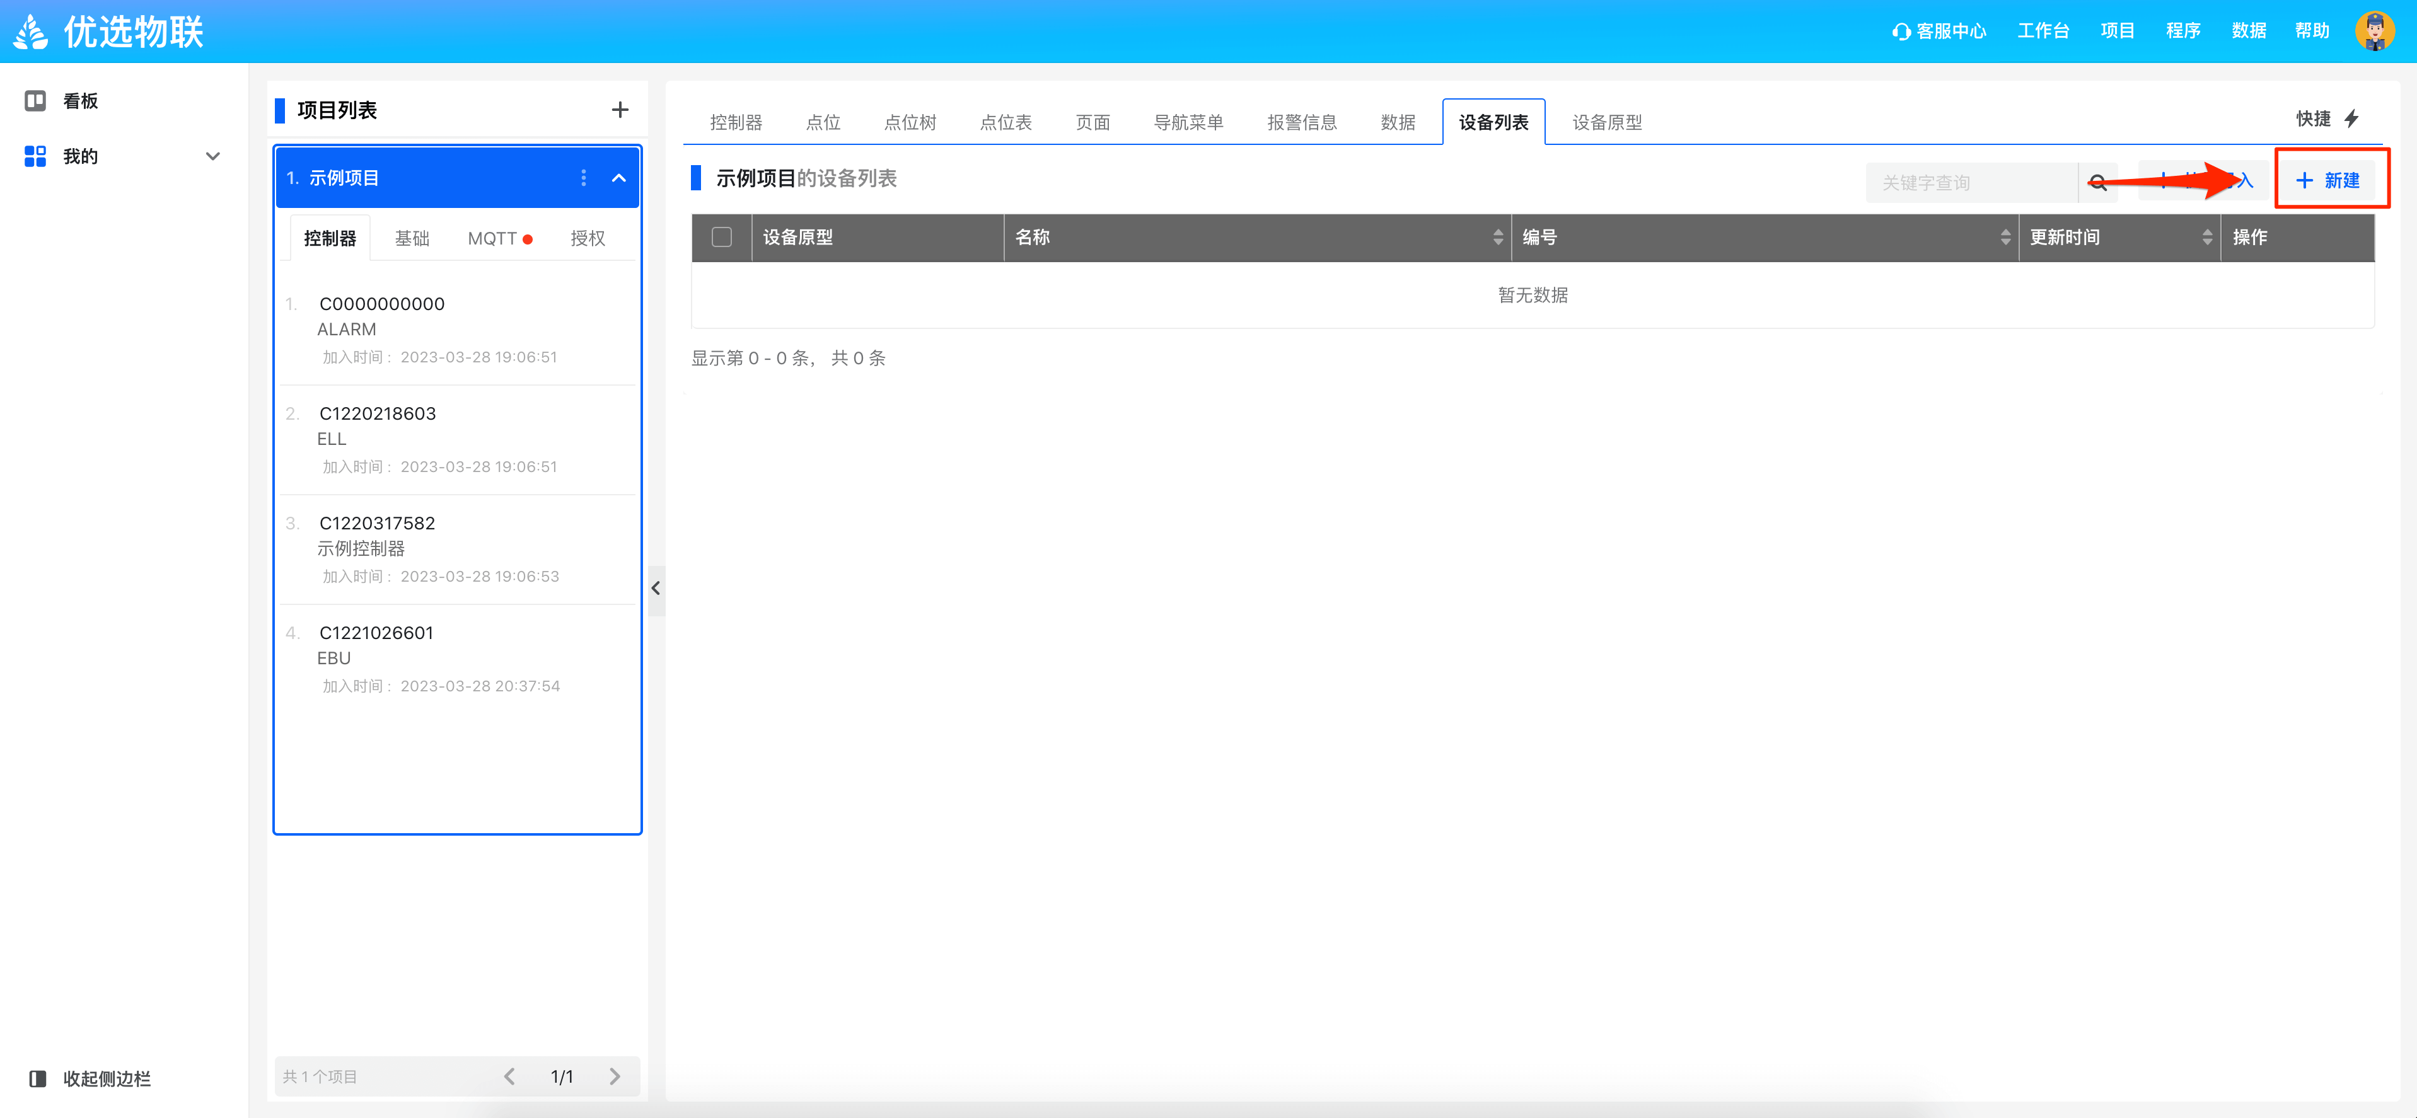Select controller C1220317582 示例控制器

(458, 550)
